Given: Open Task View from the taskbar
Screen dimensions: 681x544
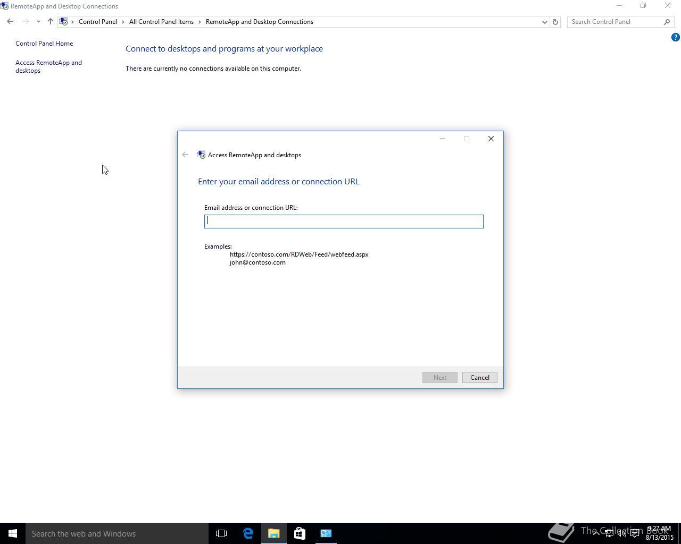Looking at the screenshot, I should [x=221, y=533].
